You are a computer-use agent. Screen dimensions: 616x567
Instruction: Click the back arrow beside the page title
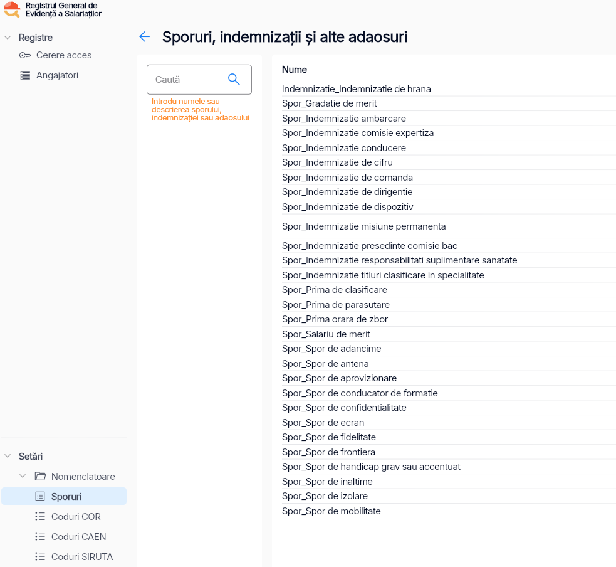pyautogui.click(x=145, y=37)
